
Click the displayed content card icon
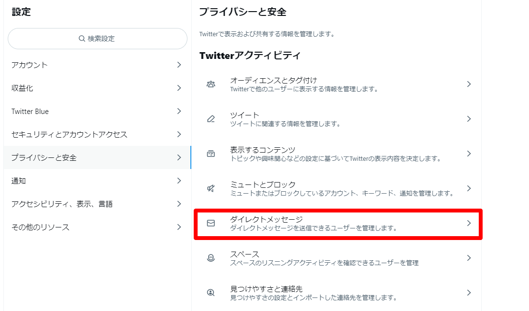coord(211,154)
